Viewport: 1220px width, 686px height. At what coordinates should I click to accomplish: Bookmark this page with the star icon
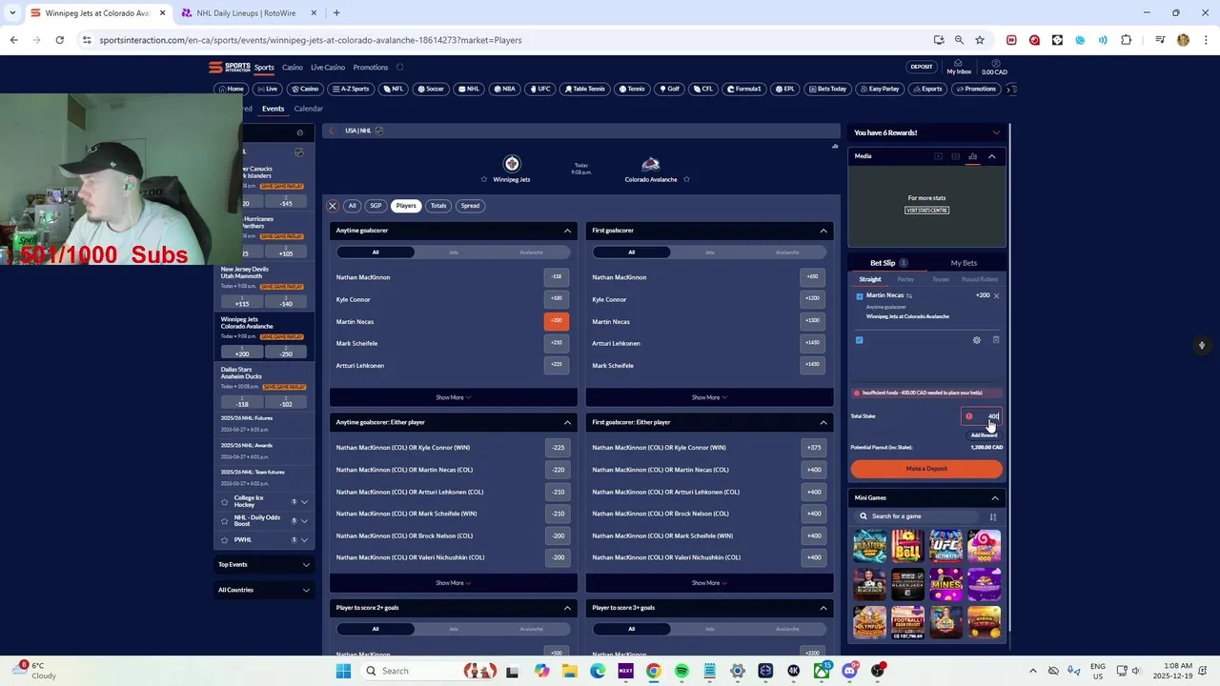coord(980,40)
